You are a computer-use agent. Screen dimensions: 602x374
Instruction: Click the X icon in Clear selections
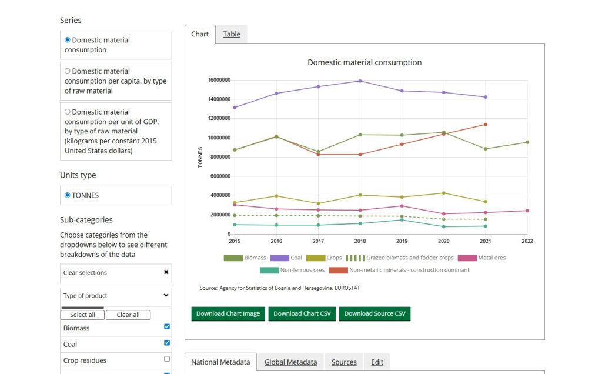click(x=166, y=272)
